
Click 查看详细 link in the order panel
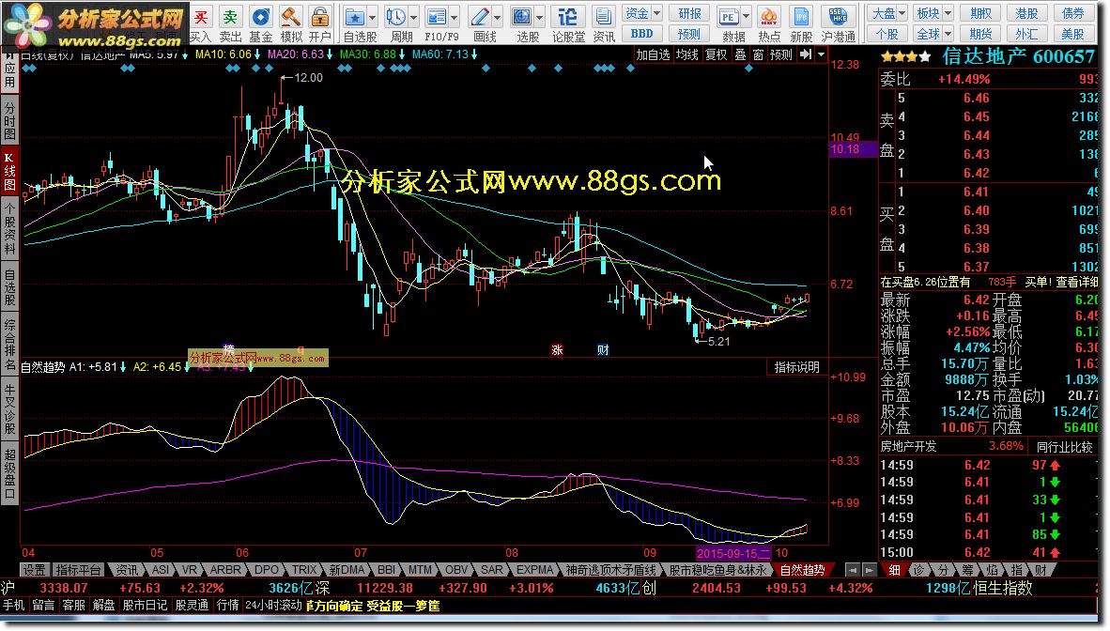pos(1077,282)
